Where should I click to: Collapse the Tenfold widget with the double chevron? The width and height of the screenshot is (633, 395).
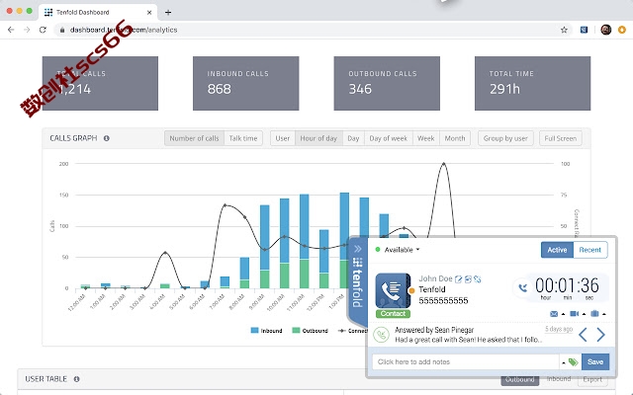(x=358, y=249)
